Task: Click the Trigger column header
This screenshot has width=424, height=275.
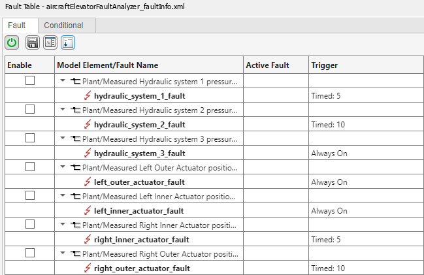Action: 324,65
